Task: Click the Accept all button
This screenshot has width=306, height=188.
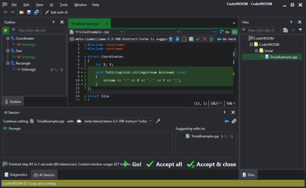Action: point(164,164)
